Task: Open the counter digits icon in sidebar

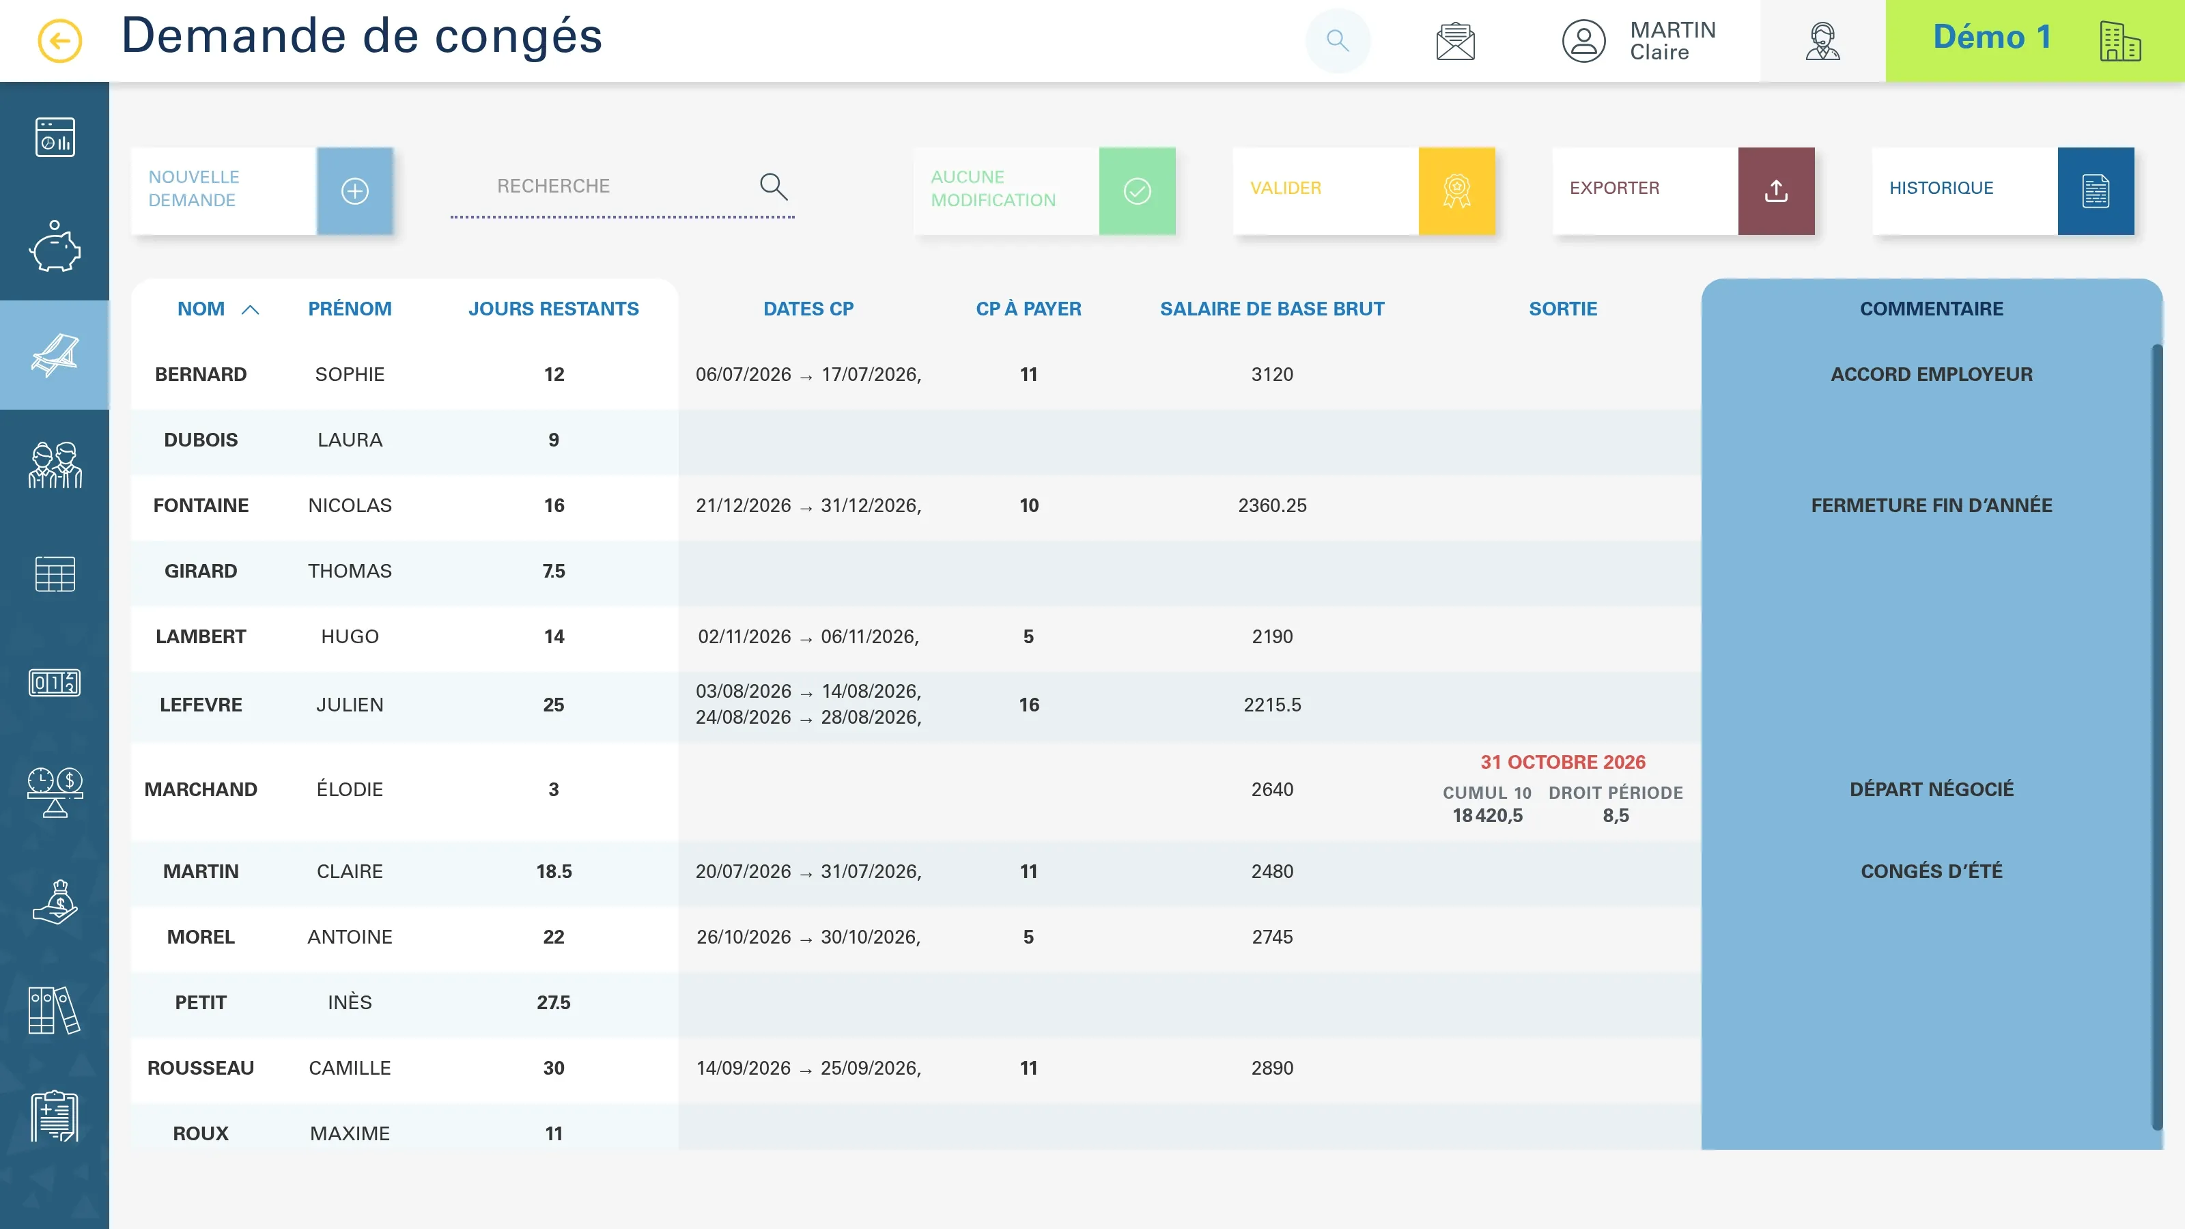Action: point(55,682)
